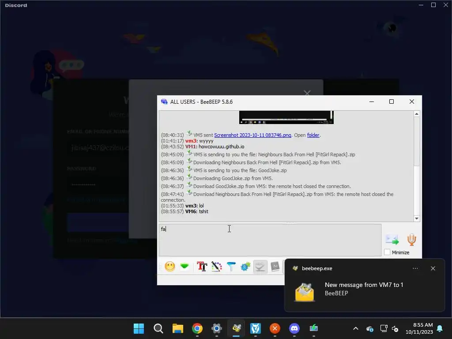
Task: Click into the message box containing "fa"
Action: (x=270, y=240)
